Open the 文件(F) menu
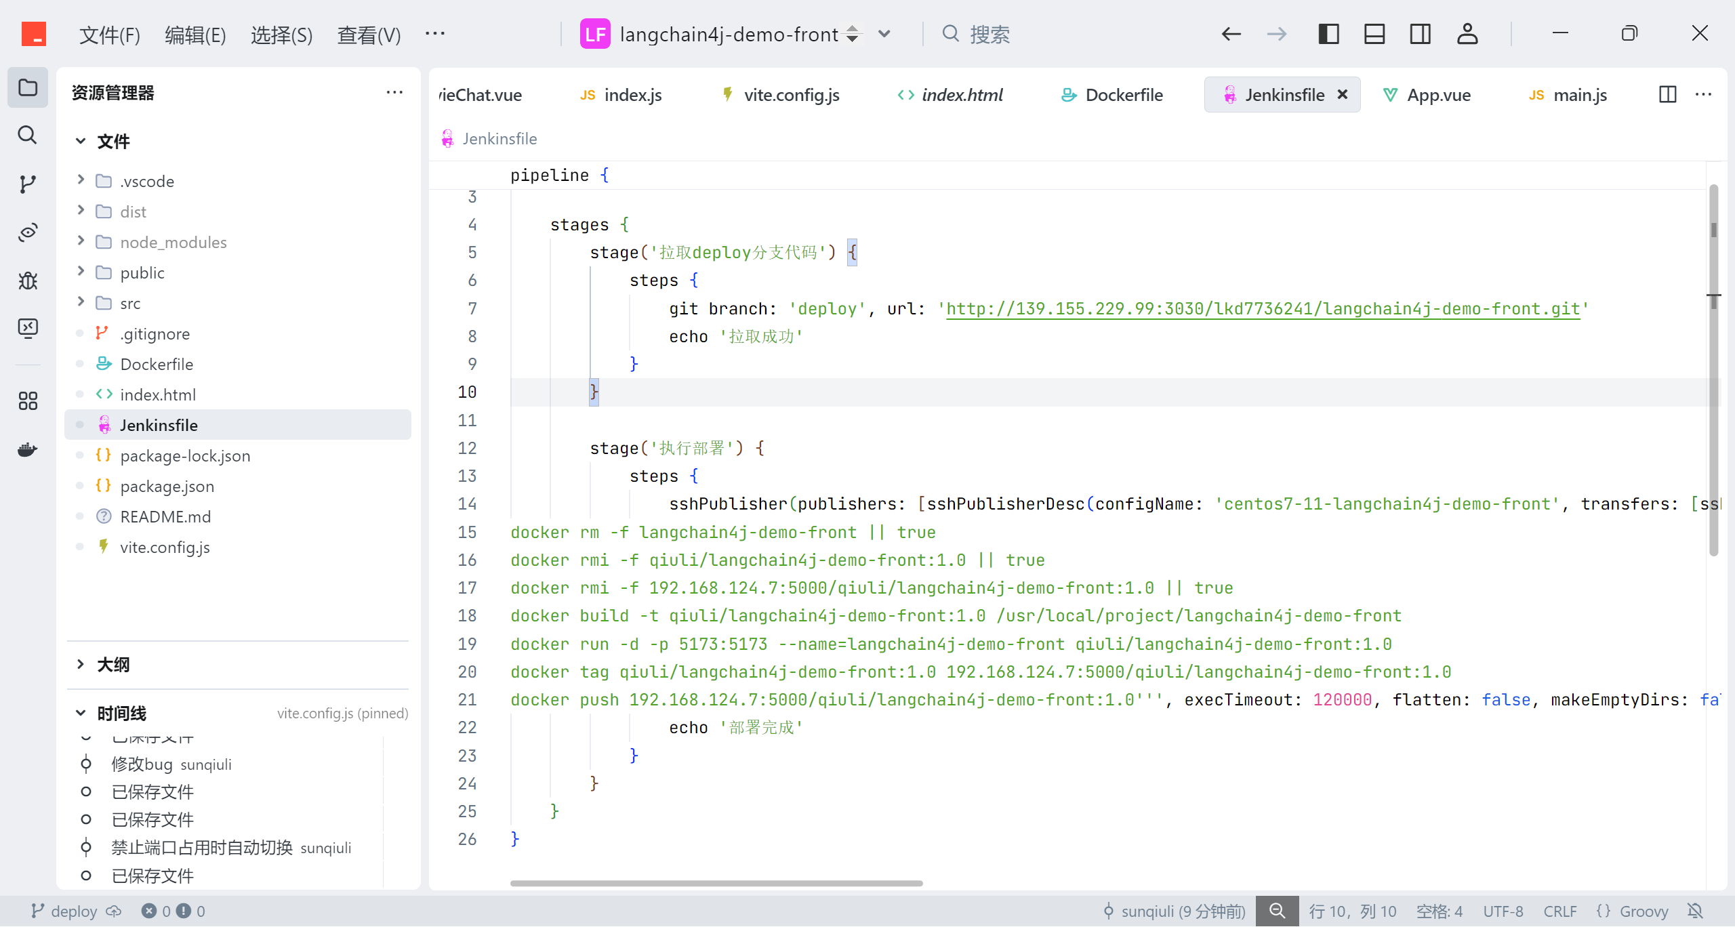The width and height of the screenshot is (1735, 927). tap(109, 35)
